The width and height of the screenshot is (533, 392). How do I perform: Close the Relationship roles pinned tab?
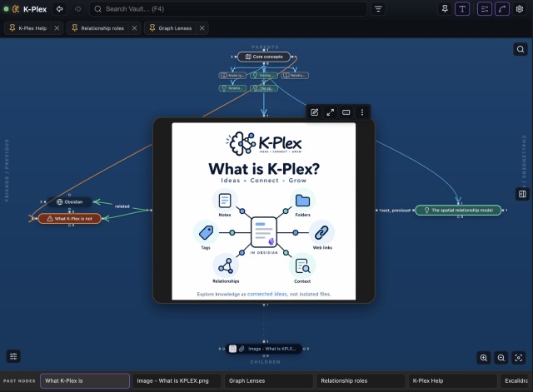click(x=134, y=28)
